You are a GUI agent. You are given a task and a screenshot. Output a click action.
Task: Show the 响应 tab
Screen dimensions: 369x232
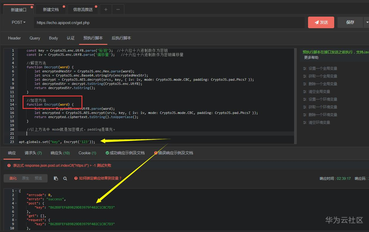click(x=12, y=153)
